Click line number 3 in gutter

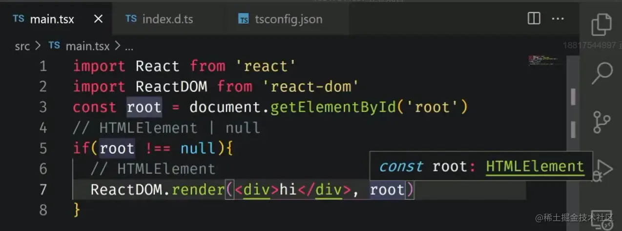pyautogui.click(x=43, y=107)
